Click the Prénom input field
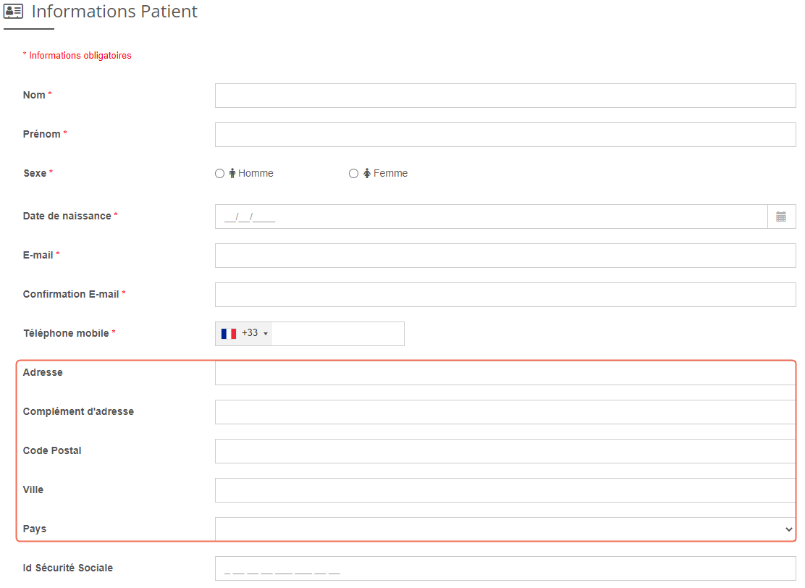805x588 pixels. tap(505, 135)
